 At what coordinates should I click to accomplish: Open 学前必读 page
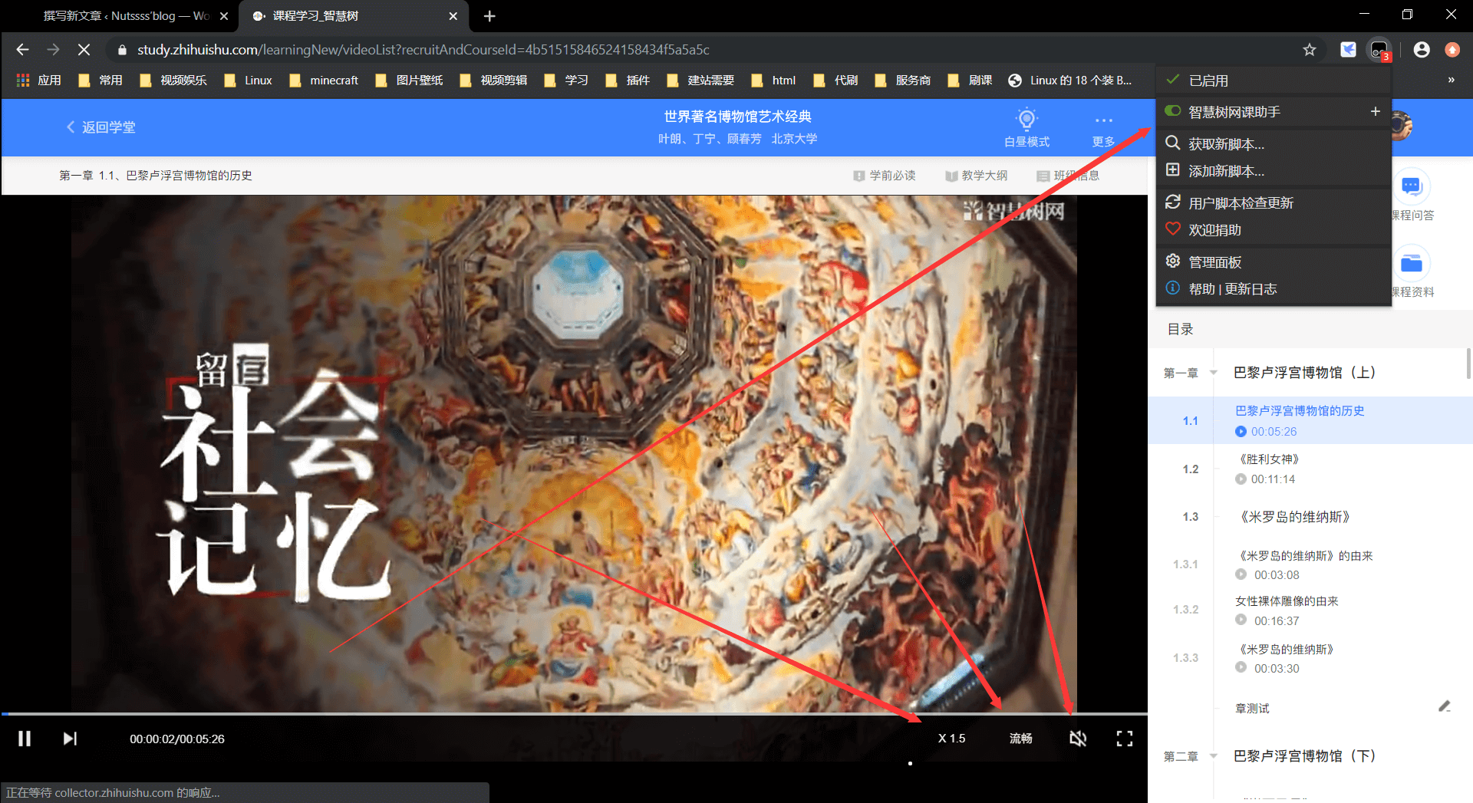pos(885,176)
